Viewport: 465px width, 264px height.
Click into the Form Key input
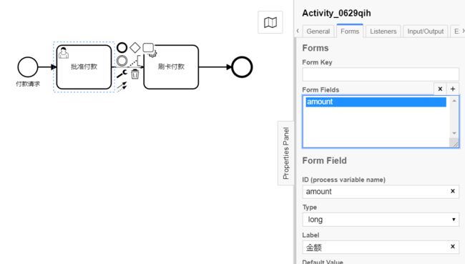click(x=381, y=74)
